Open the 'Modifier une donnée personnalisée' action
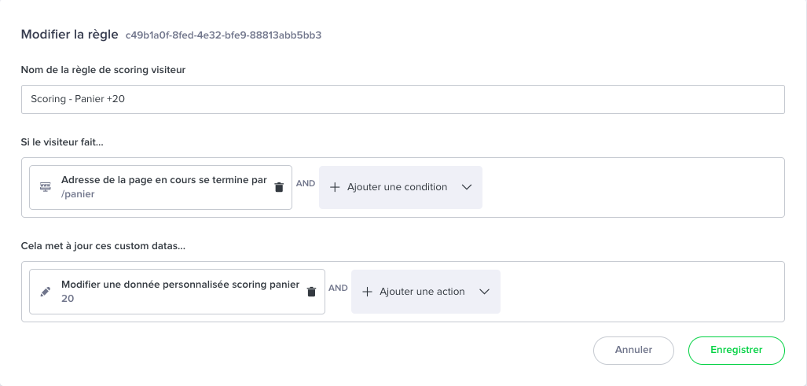This screenshot has width=807, height=386. pos(177,292)
